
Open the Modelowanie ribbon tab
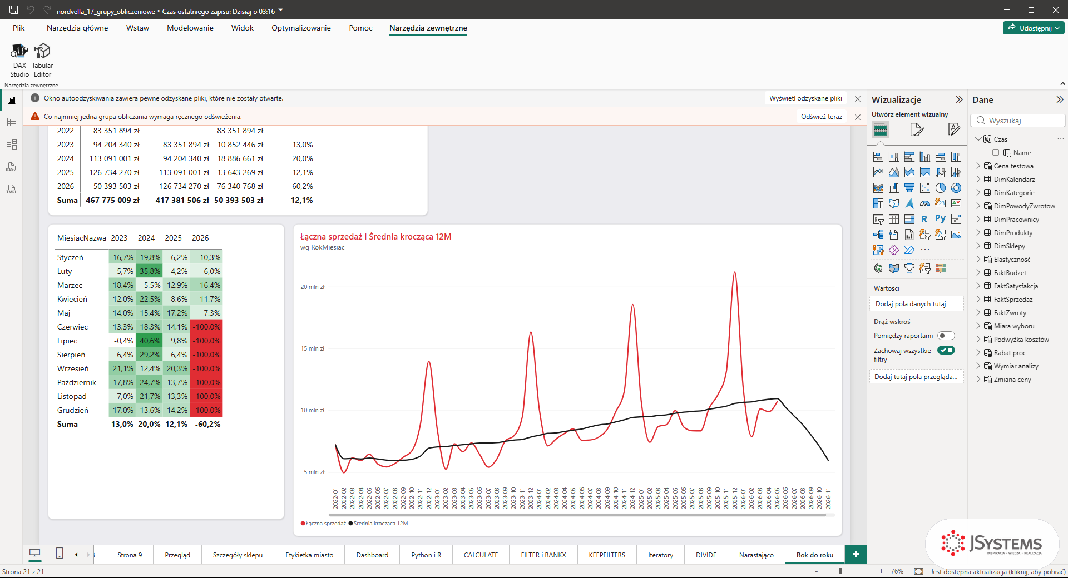(190, 28)
